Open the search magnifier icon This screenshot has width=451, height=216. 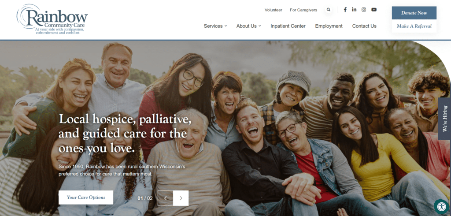(329, 10)
